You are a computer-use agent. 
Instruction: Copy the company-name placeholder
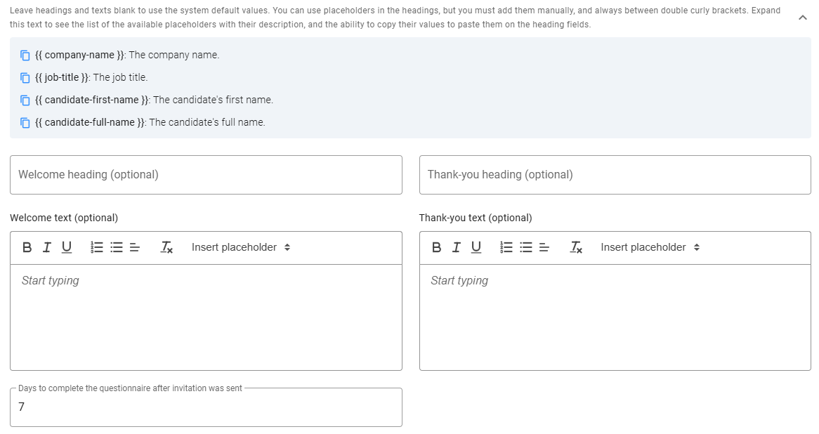pos(25,55)
